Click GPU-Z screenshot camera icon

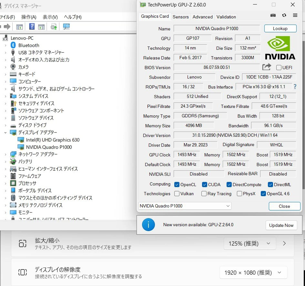click(273, 15)
